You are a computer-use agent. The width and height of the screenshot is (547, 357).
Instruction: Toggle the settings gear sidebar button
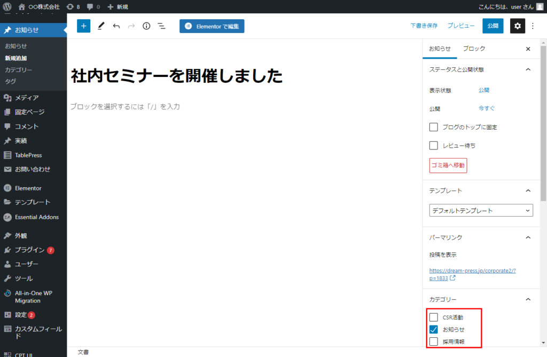[517, 26]
